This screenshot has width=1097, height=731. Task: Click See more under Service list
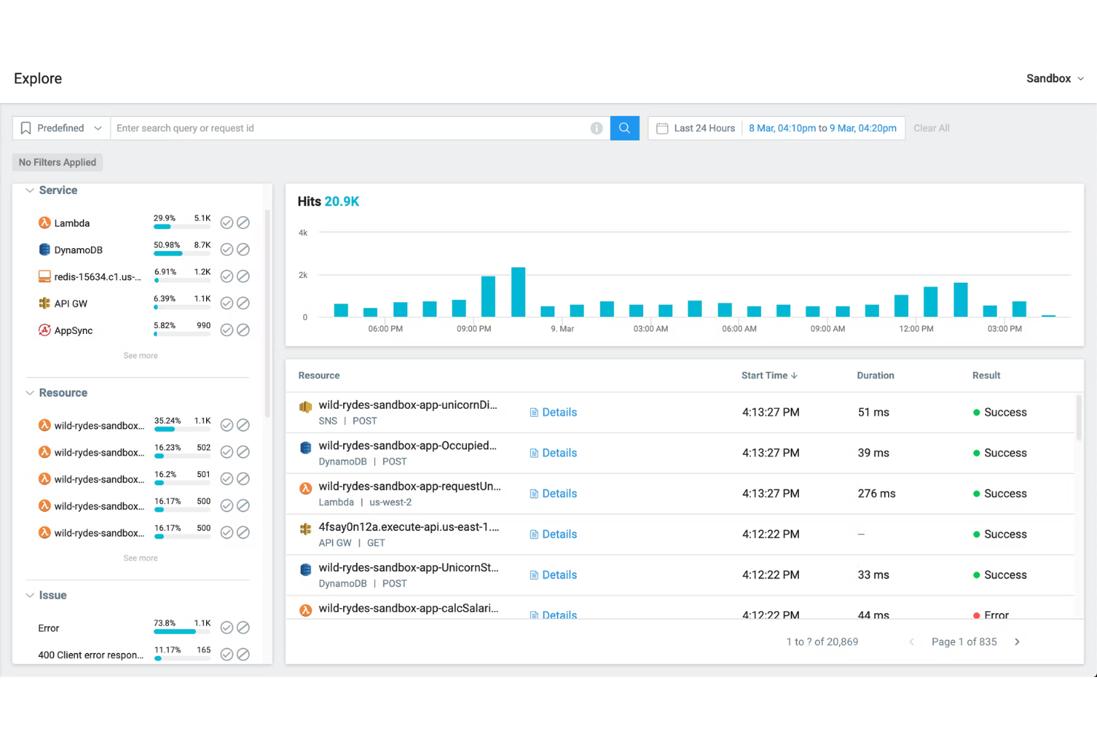[140, 356]
